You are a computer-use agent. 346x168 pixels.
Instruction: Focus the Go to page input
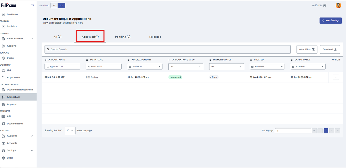[293, 131]
